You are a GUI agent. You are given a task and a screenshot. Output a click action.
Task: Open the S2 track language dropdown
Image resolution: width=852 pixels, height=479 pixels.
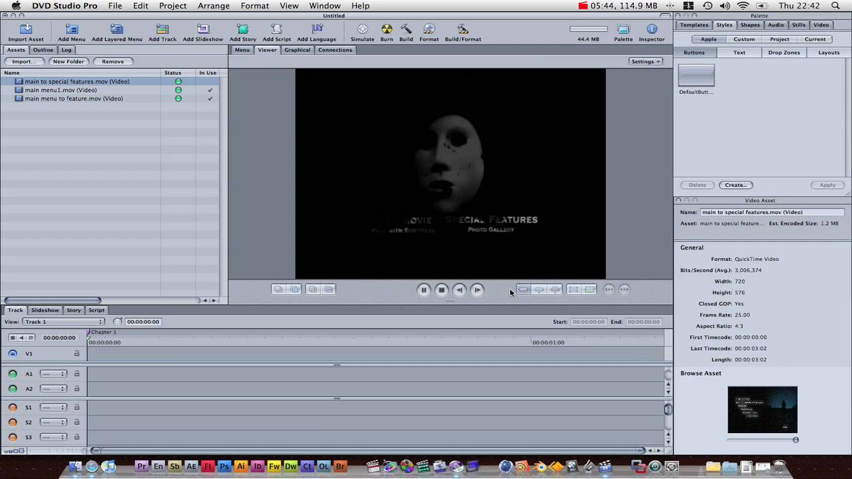[53, 422]
